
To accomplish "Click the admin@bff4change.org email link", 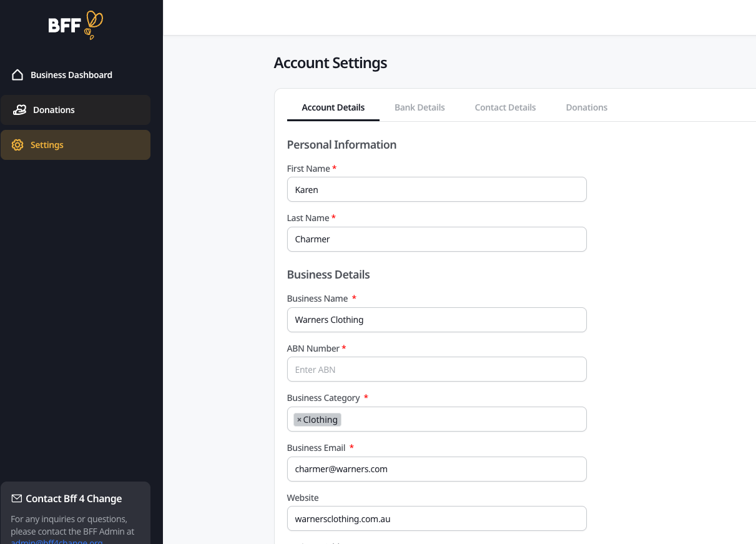I will point(57,541).
